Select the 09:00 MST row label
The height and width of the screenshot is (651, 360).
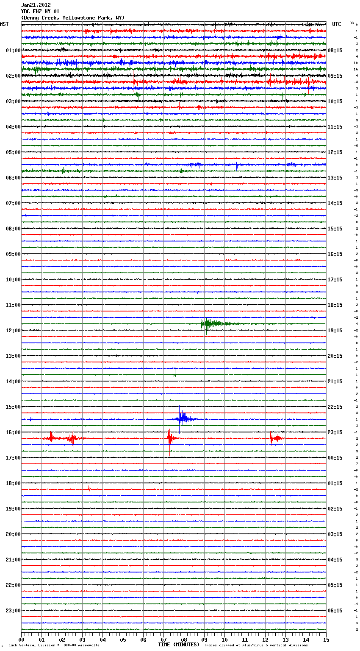pos(13,254)
